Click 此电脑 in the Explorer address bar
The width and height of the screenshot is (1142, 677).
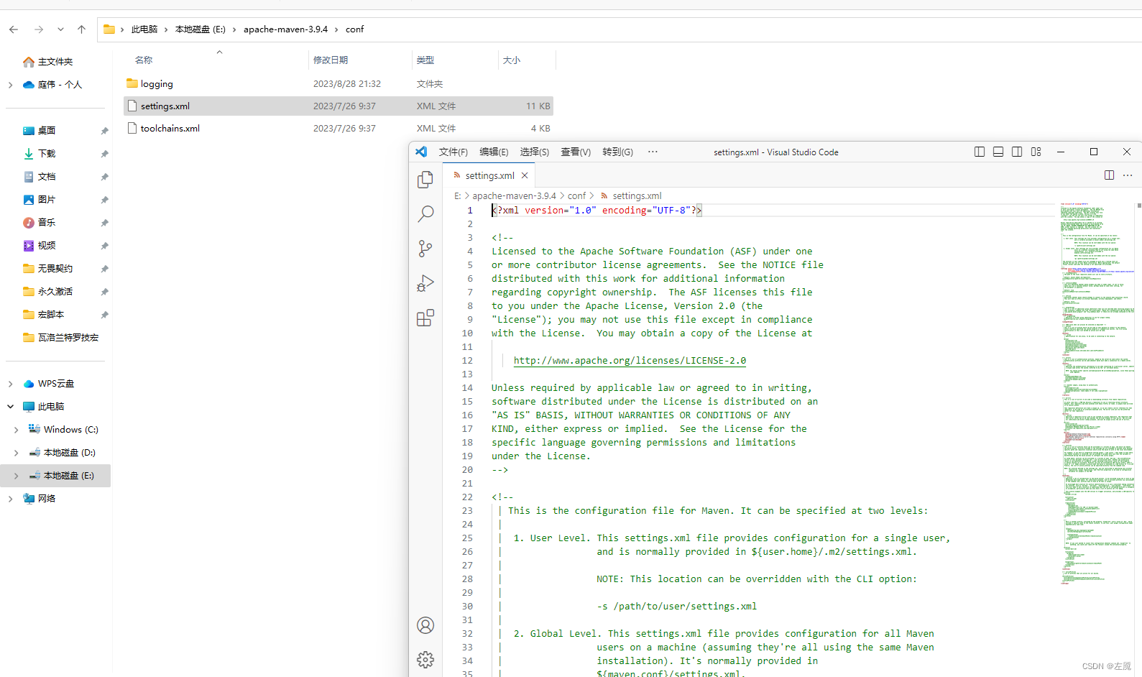pos(144,29)
